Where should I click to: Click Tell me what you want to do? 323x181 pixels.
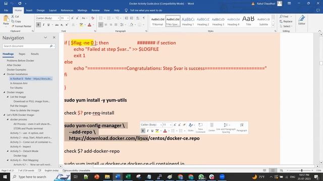[x=146, y=10]
